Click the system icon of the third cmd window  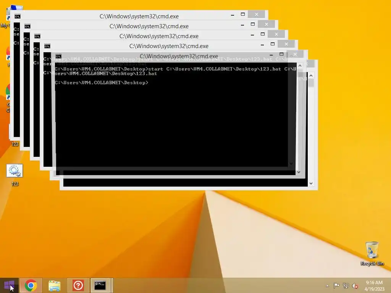coord(37,36)
